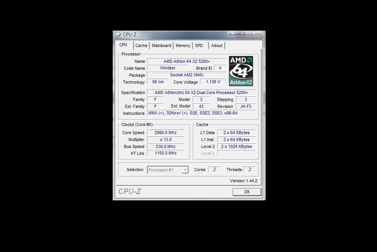377x252 pixels.
Task: Click the Level 2 value 2 x 1024 KBytes
Action: (x=237, y=146)
